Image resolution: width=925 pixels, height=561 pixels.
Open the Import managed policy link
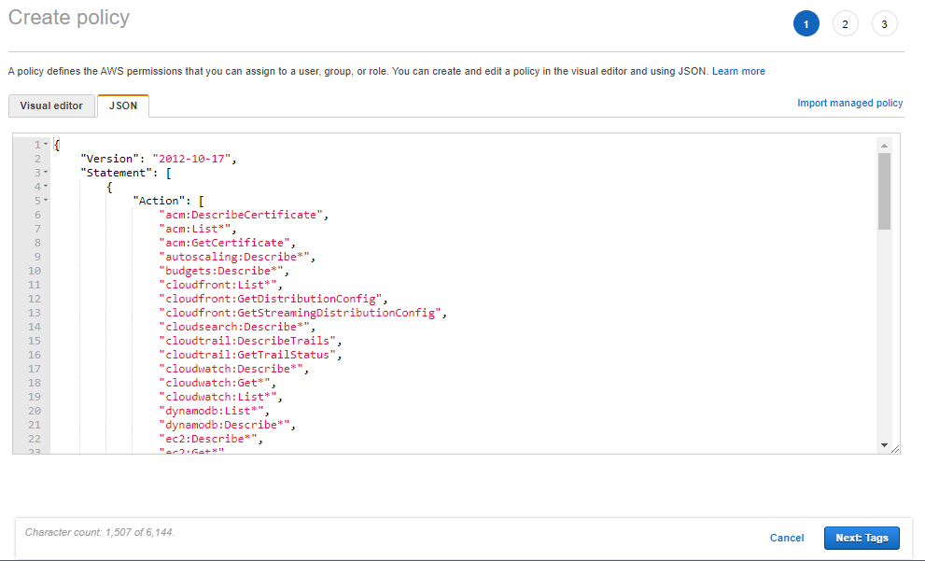(x=849, y=103)
